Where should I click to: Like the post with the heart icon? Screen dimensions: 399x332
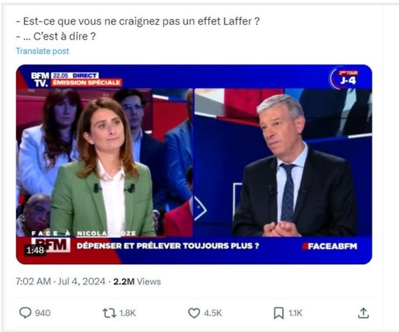(194, 313)
